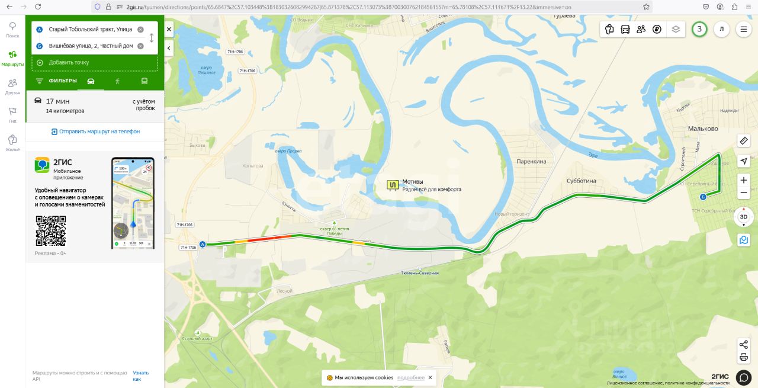
Task: Swap the start and destination points
Action: click(152, 38)
